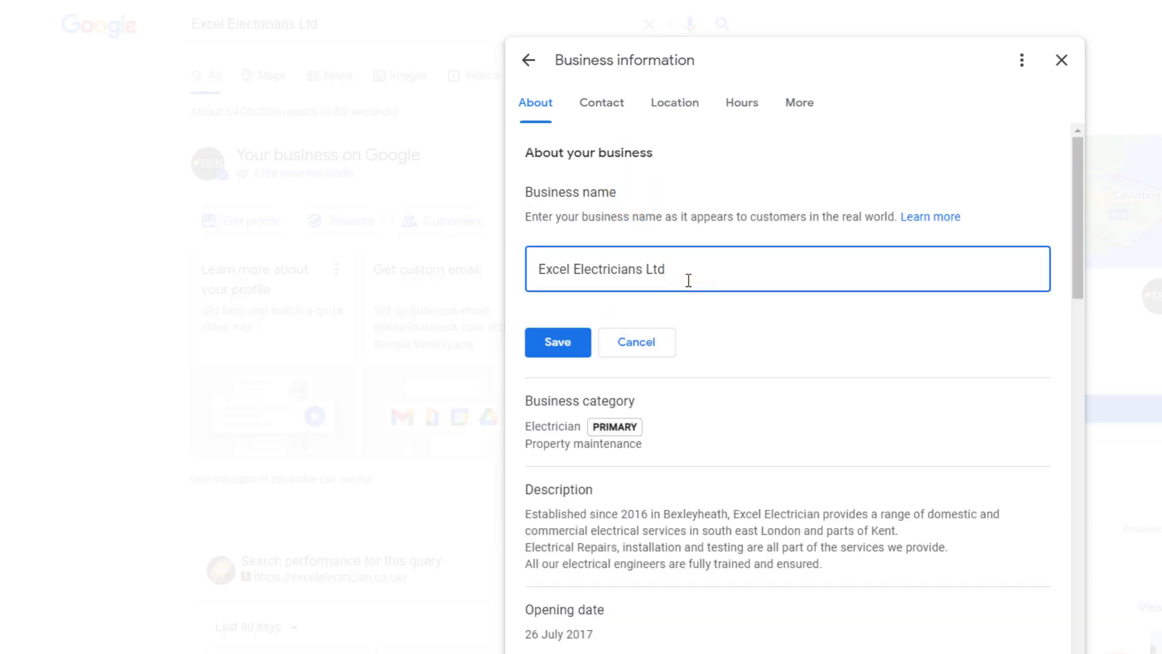The width and height of the screenshot is (1162, 654).
Task: Click Customers in the background page
Action: tap(442, 221)
